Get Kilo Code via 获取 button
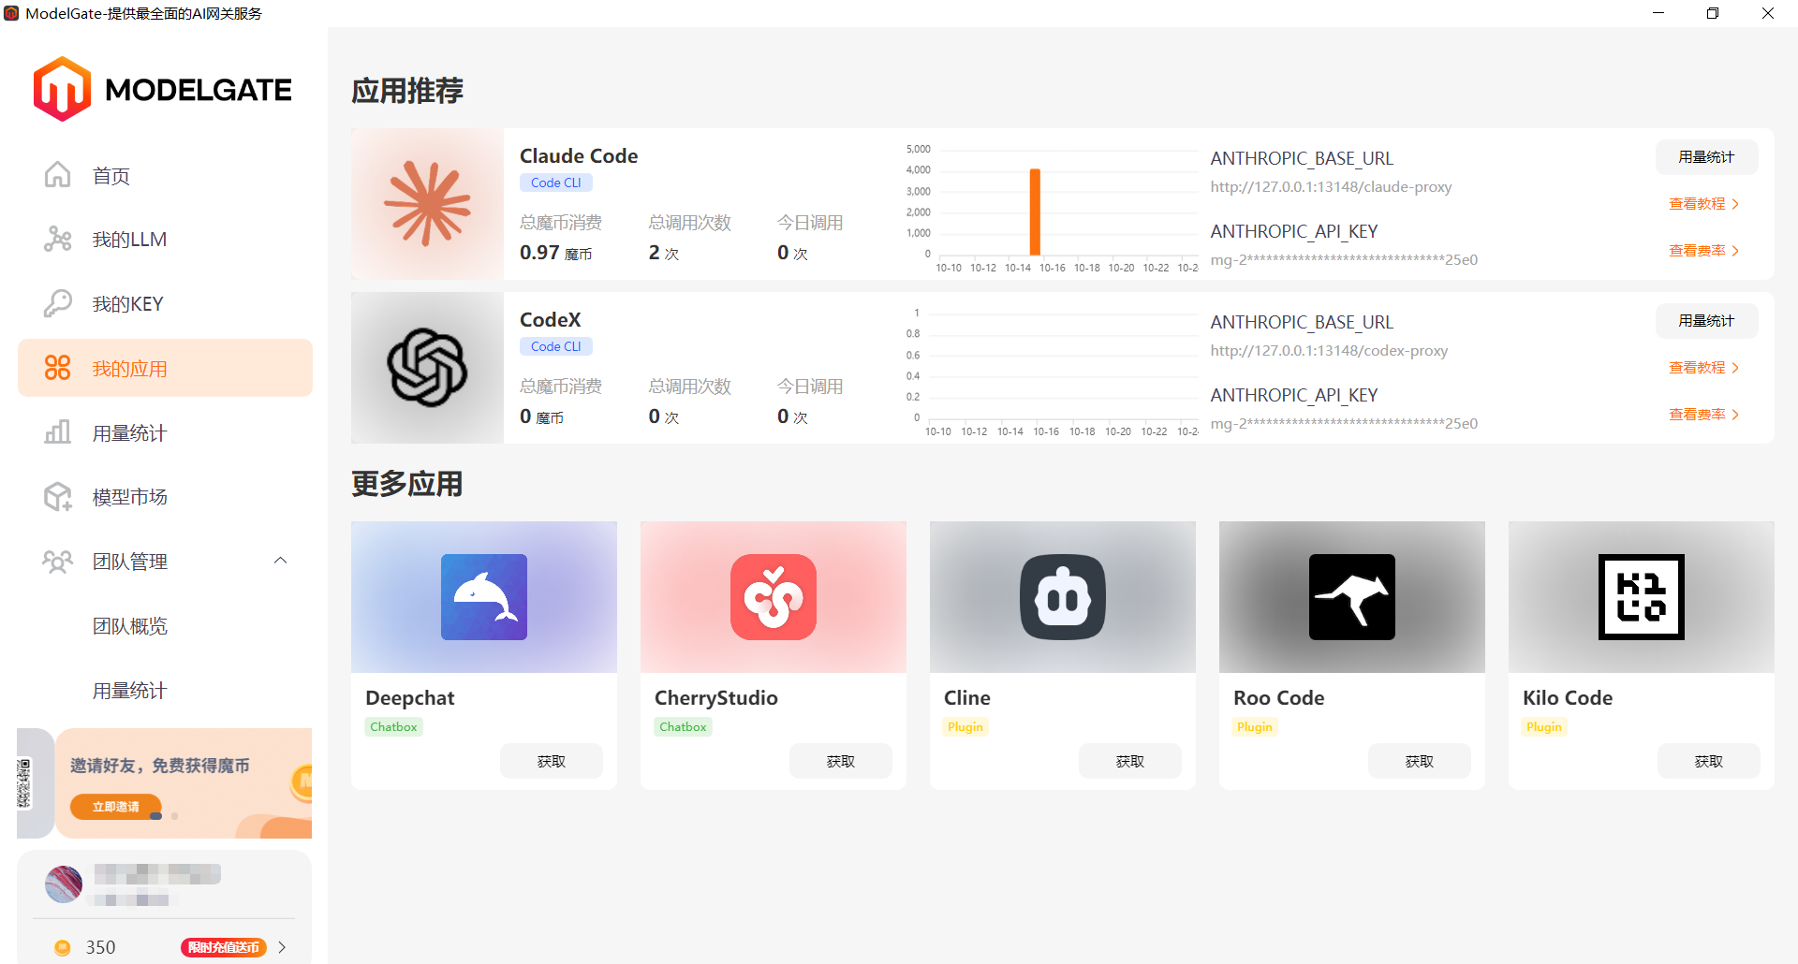 tap(1709, 761)
